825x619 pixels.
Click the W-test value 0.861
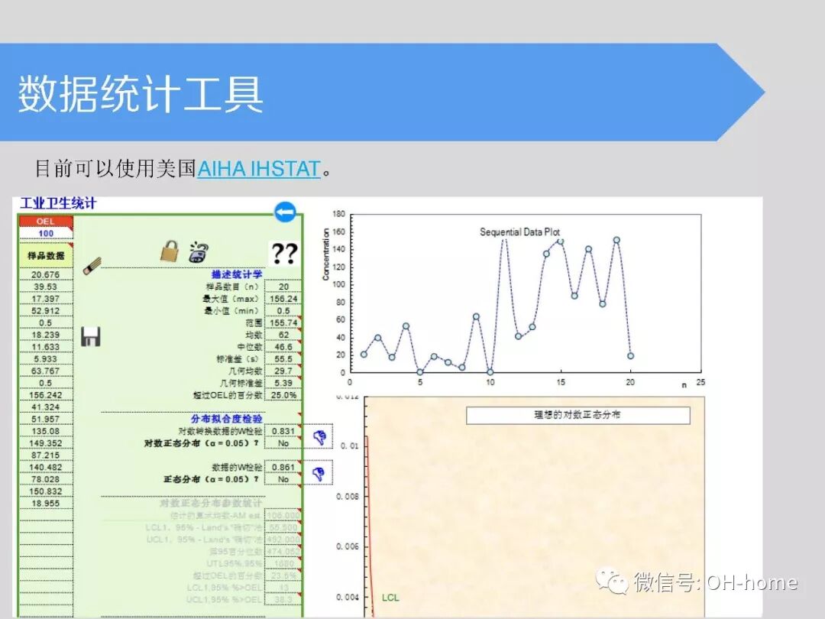tap(283, 468)
